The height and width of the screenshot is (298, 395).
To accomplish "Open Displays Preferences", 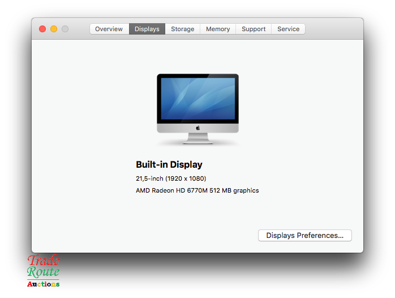I will click(305, 235).
